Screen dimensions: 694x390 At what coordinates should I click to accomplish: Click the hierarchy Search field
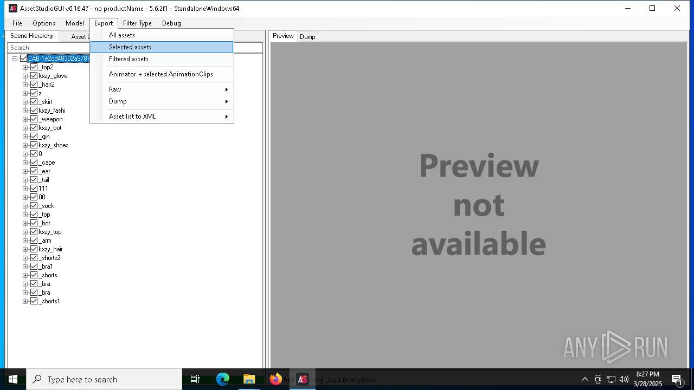[x=135, y=48]
